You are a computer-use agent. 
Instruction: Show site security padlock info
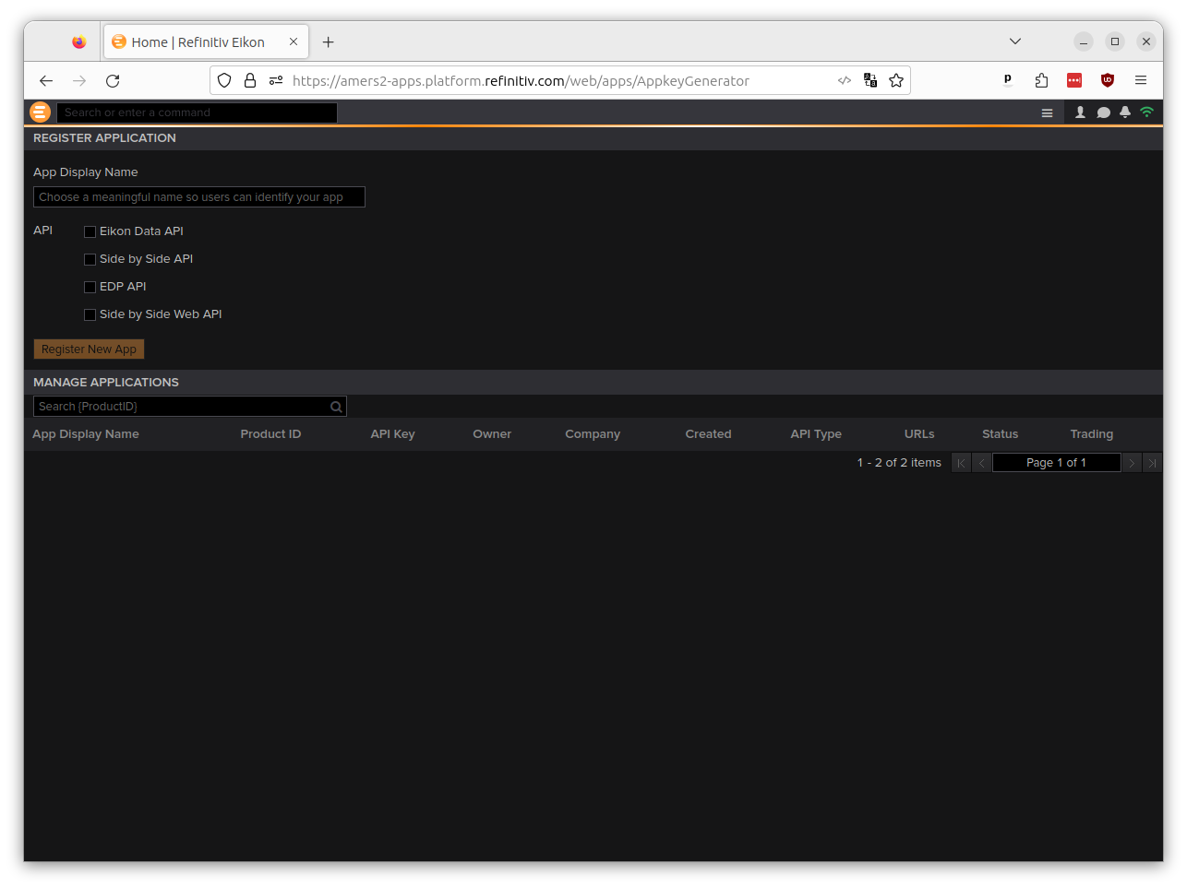(x=250, y=81)
